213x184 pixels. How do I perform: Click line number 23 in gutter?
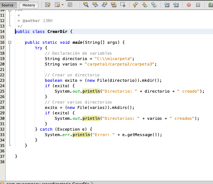pyautogui.click(x=2, y=80)
